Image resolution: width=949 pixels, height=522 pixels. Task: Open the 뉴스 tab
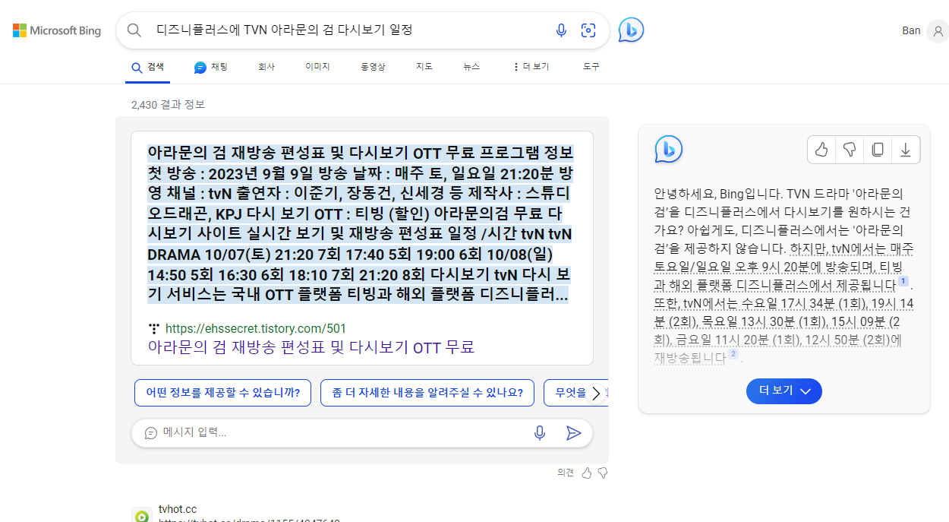click(471, 67)
